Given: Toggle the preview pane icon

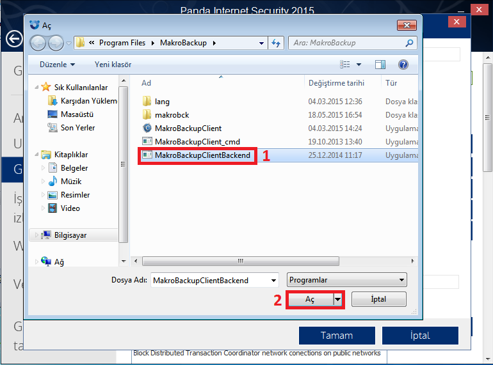Looking at the screenshot, I should point(380,65).
